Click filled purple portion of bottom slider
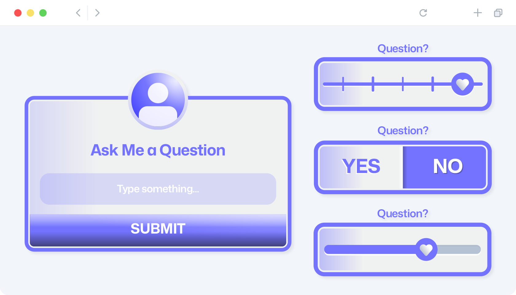 click(x=370, y=250)
